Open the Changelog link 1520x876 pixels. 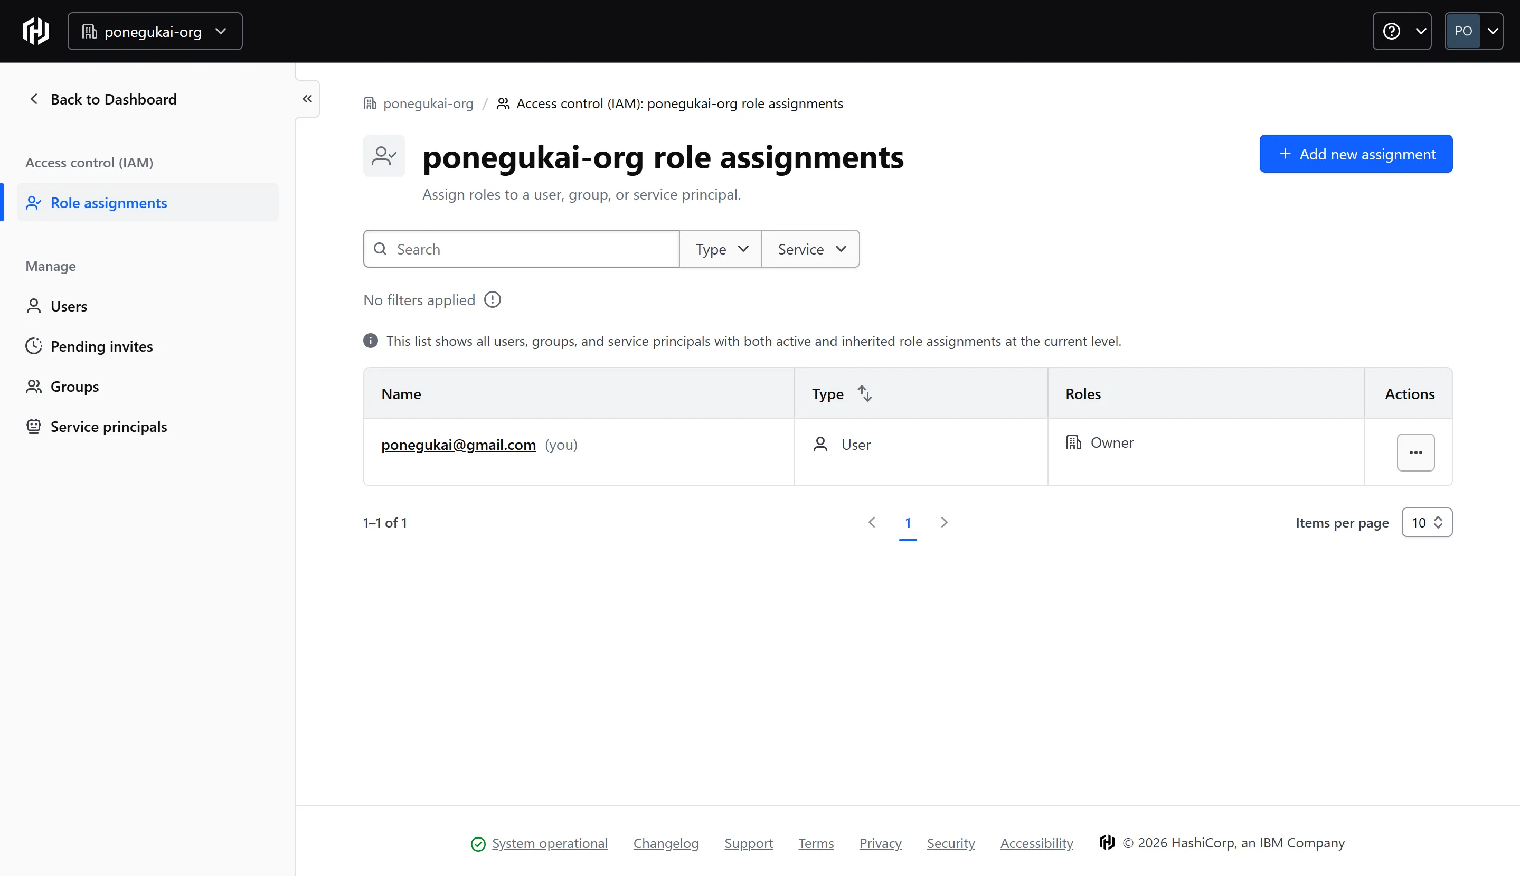(x=666, y=843)
